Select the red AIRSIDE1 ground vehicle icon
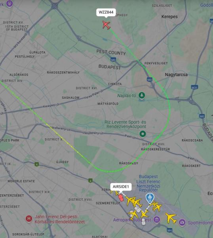Screen dimensions: 213x238 (121, 198)
